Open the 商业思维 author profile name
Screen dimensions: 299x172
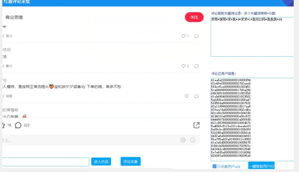[x=14, y=17]
